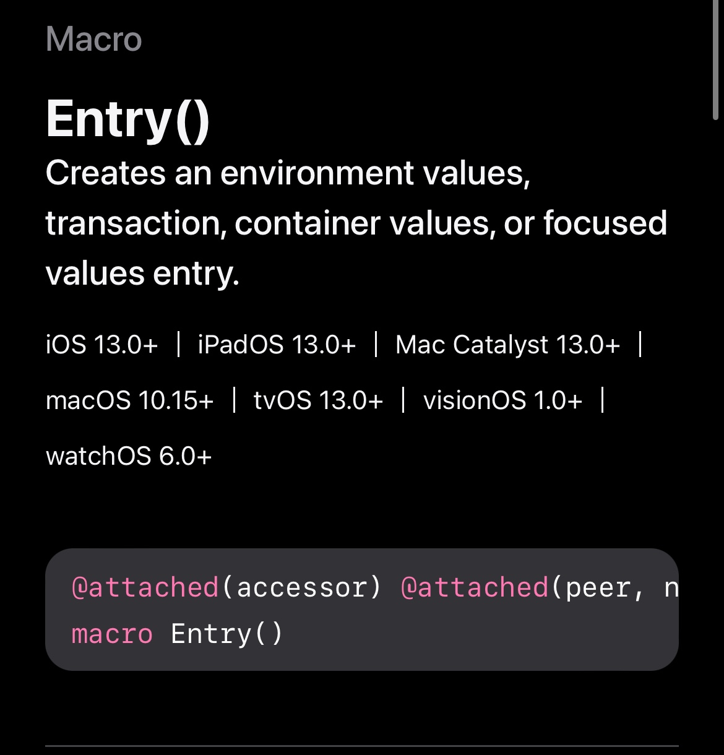This screenshot has height=755, width=724.
Task: Select the iPadOS 13.0+ availability item
Action: (x=277, y=345)
